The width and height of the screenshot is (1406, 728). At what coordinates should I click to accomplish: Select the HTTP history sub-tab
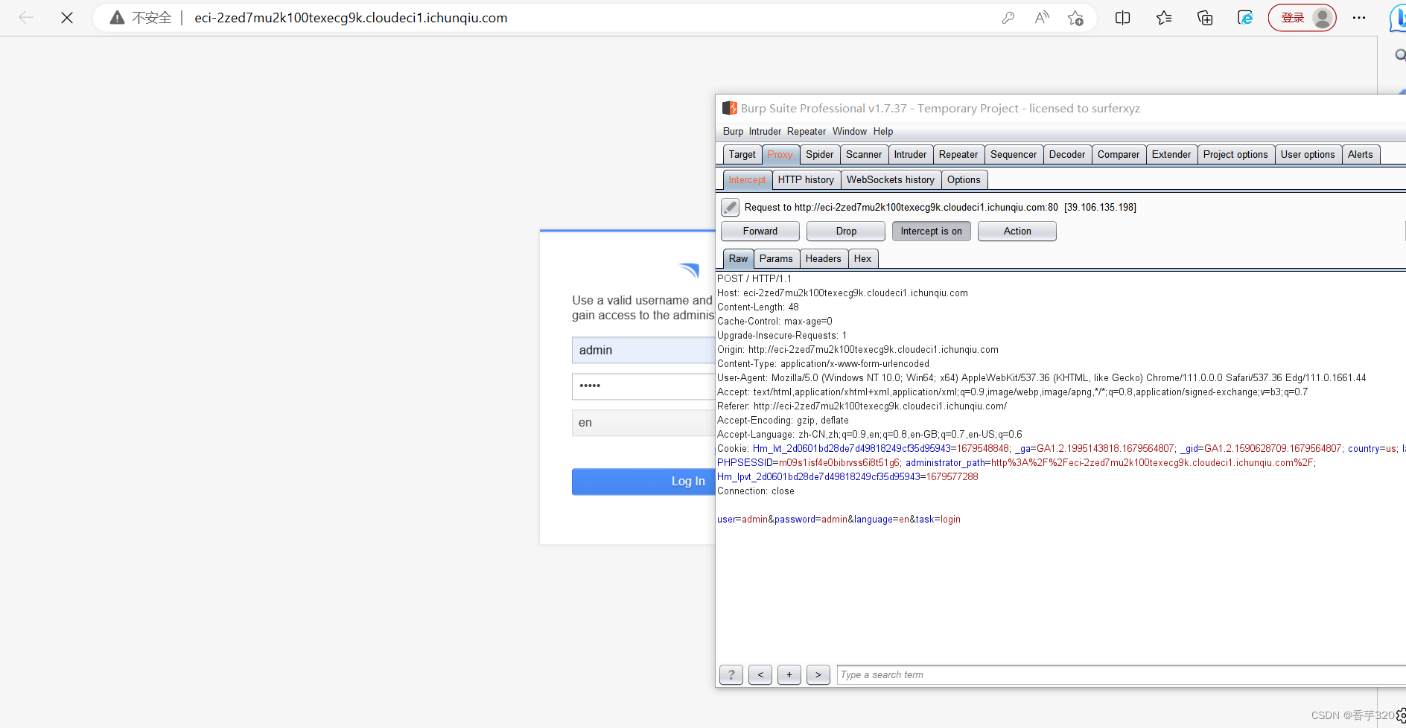(x=806, y=180)
